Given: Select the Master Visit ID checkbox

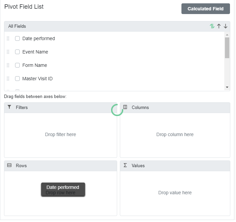Looking at the screenshot, I should pyautogui.click(x=17, y=79).
